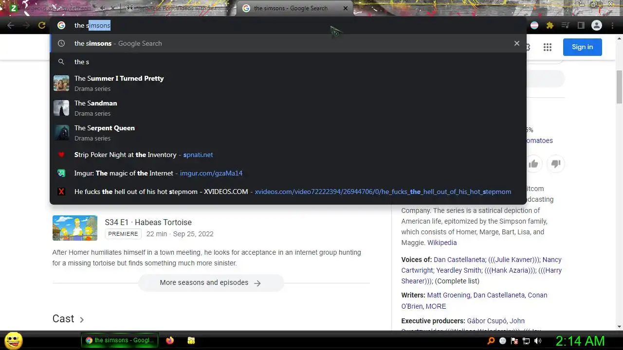This screenshot has width=623, height=350.
Task: Reload the page with the refresh icon
Action: click(42, 25)
